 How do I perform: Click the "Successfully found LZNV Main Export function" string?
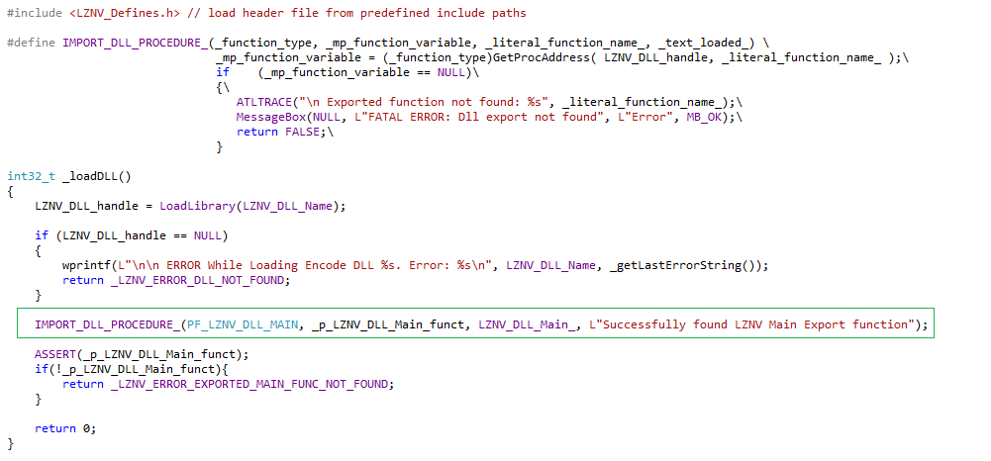pos(752,324)
